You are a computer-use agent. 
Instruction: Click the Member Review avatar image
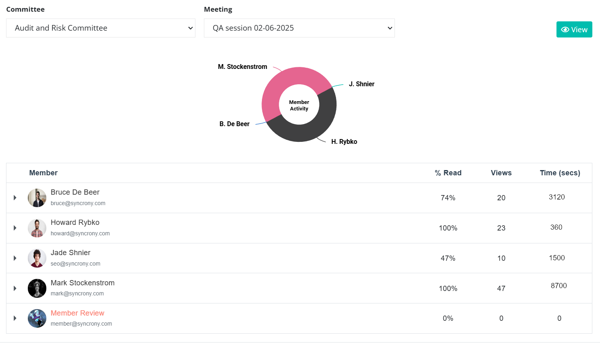point(37,318)
